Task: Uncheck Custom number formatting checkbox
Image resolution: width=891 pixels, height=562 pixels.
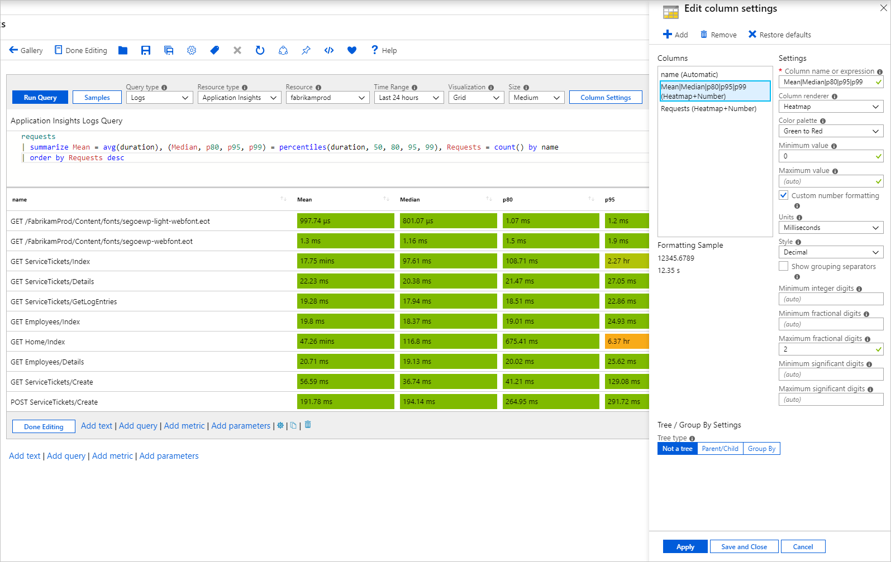Action: pyautogui.click(x=784, y=195)
